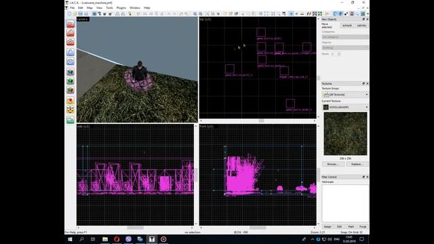Click the Assign button in Filter Control

click(x=328, y=226)
